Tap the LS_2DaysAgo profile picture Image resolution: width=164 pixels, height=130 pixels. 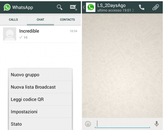[x=91, y=7]
